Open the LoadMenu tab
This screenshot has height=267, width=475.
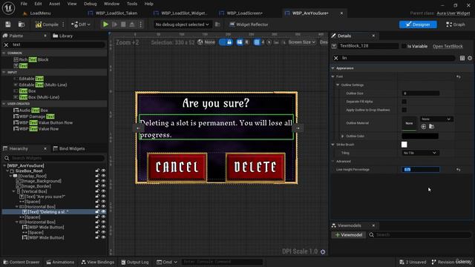pos(40,13)
